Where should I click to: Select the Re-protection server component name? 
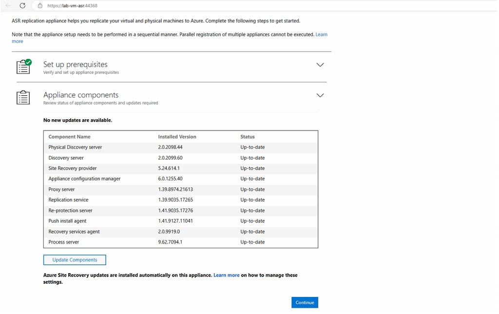click(x=70, y=210)
